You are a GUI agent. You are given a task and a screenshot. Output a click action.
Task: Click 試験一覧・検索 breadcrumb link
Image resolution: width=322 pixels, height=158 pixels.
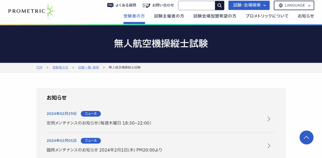pos(88,68)
